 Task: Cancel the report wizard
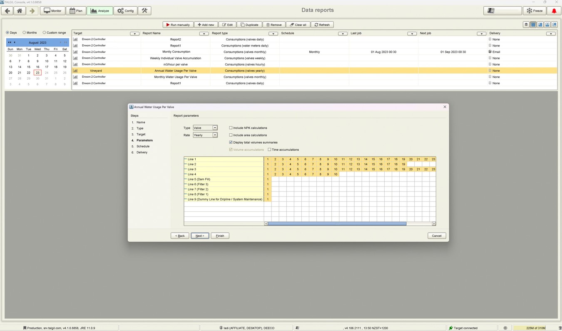[x=437, y=236]
